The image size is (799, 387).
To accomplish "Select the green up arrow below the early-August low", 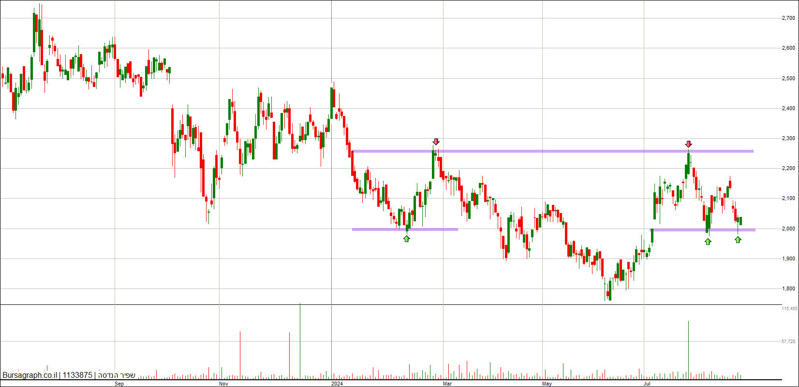I will pos(708,241).
